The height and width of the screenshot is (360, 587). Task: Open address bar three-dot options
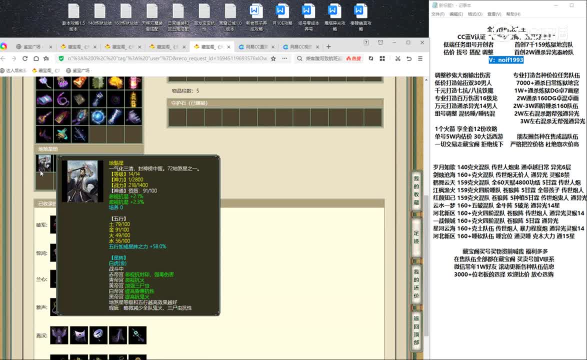pos(285,58)
